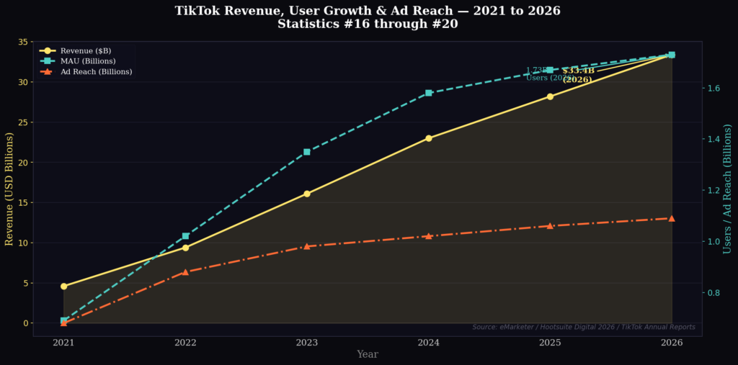Image resolution: width=738 pixels, height=365 pixels.
Task: Click the 2023 x-axis tick label
Action: click(x=307, y=343)
